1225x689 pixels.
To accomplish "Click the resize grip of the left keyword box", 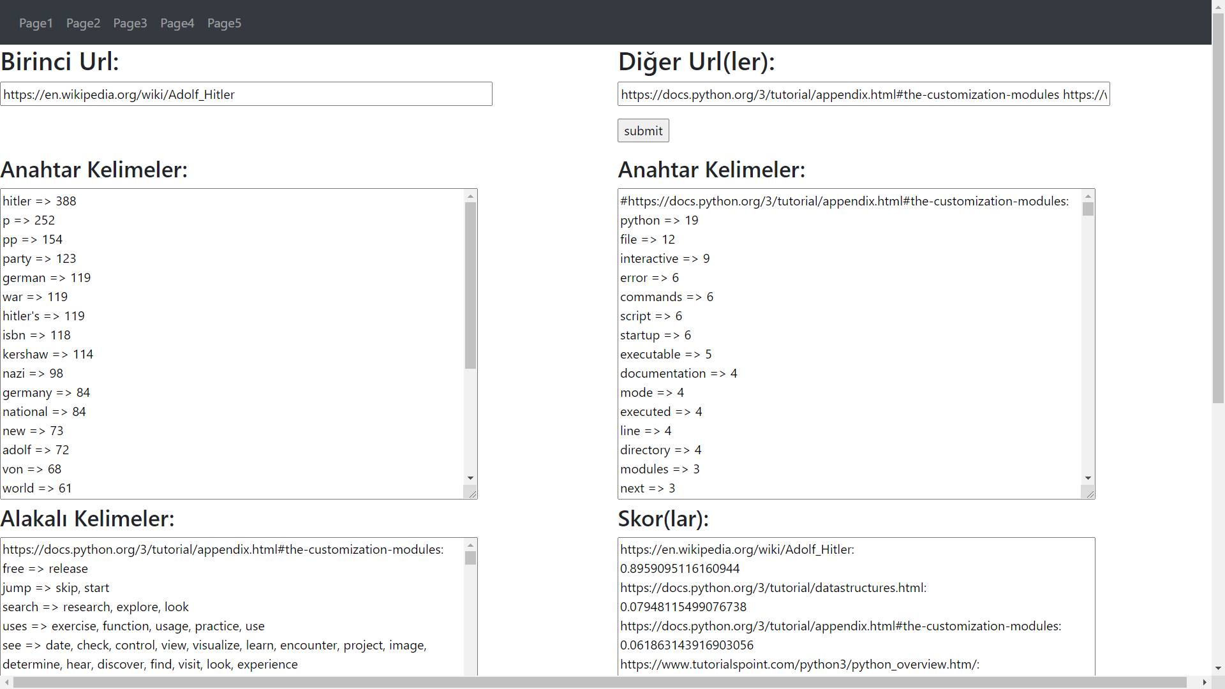I will (472, 492).
